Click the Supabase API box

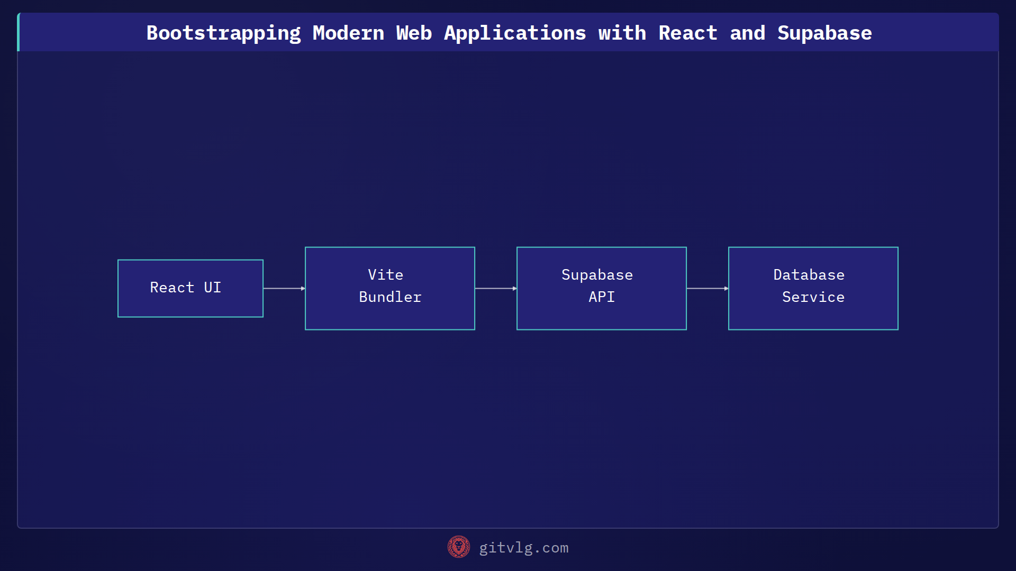602,288
